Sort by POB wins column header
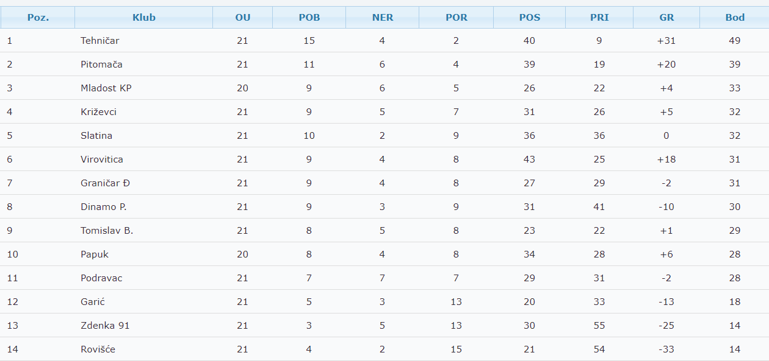 coord(309,18)
